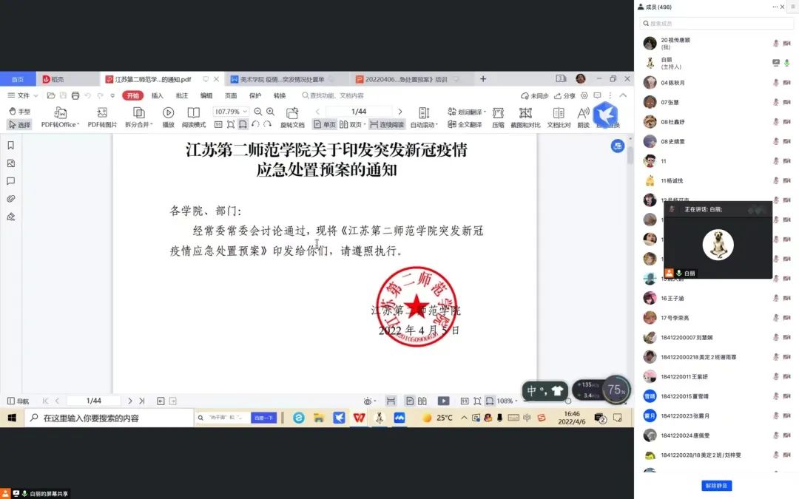
Task: Click the 旋转文档 rotate document icon
Action: pos(292,113)
